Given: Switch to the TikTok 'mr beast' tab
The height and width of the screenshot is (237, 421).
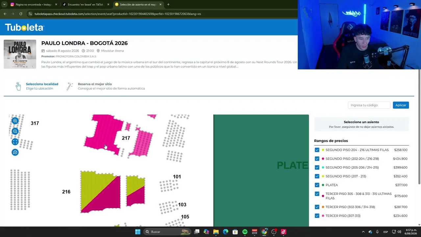Looking at the screenshot, I should [86, 5].
